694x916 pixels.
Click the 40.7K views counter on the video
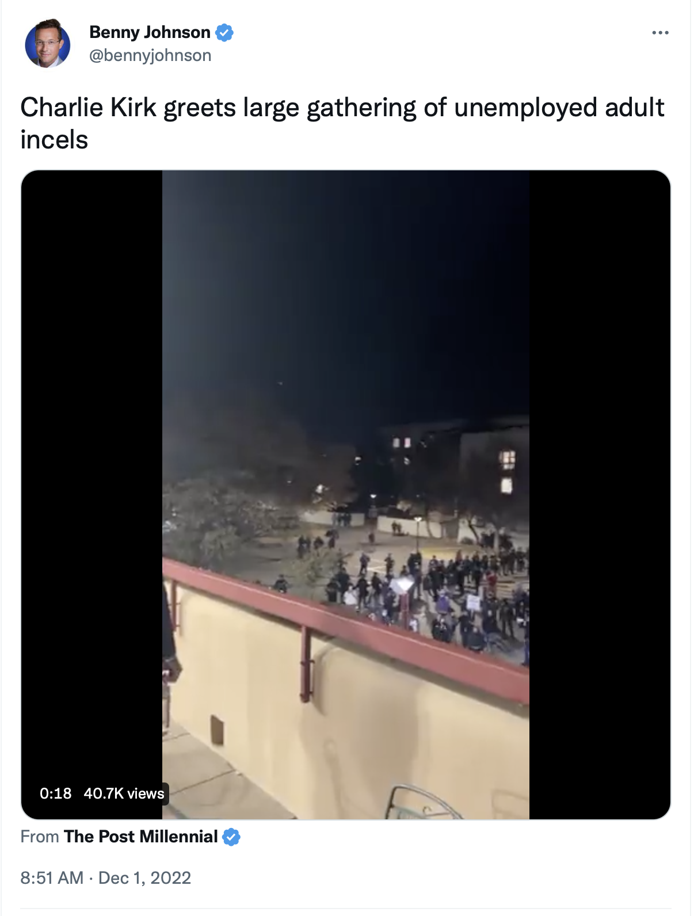tap(124, 793)
